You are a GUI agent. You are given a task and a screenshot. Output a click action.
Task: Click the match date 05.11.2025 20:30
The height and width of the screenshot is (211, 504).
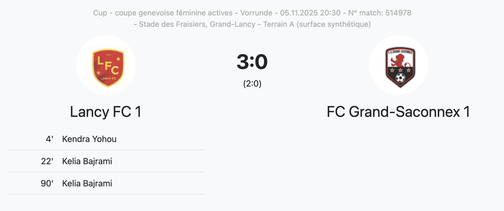pyautogui.click(x=310, y=13)
